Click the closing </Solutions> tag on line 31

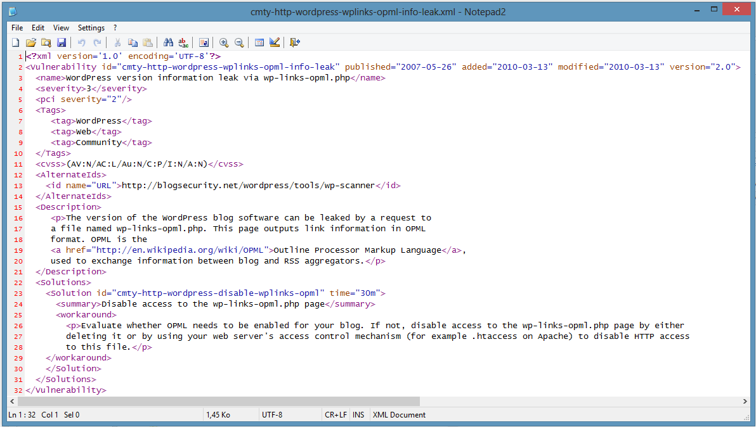[66, 379]
